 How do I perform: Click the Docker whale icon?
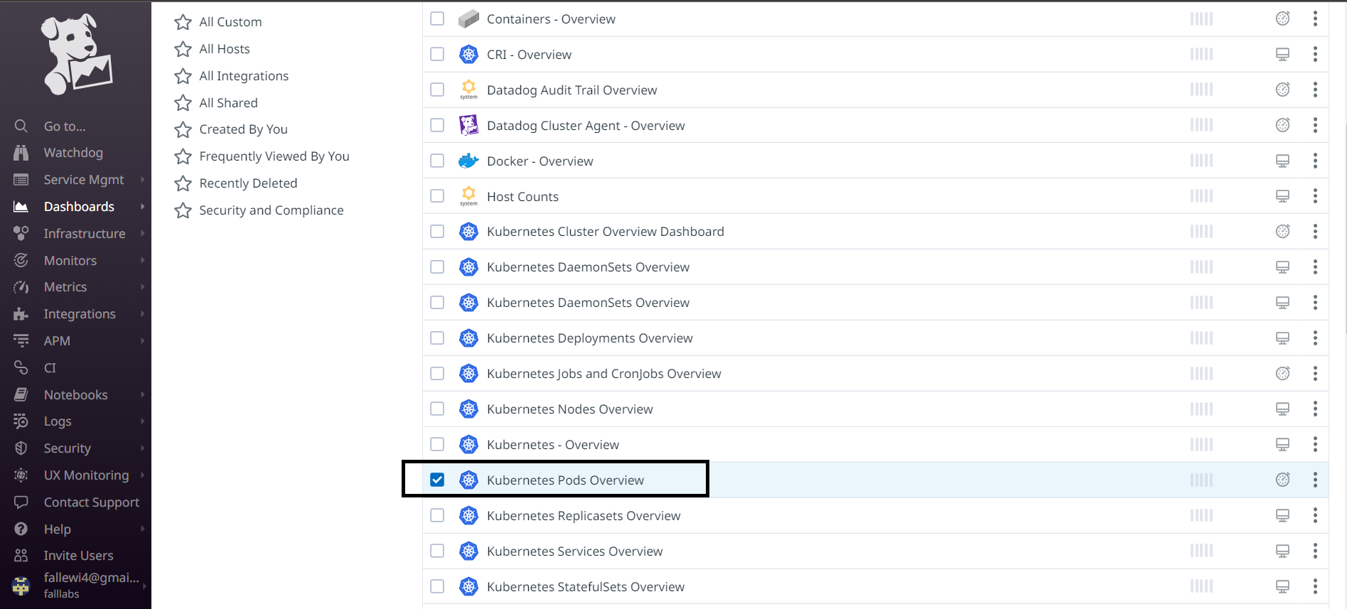tap(468, 161)
